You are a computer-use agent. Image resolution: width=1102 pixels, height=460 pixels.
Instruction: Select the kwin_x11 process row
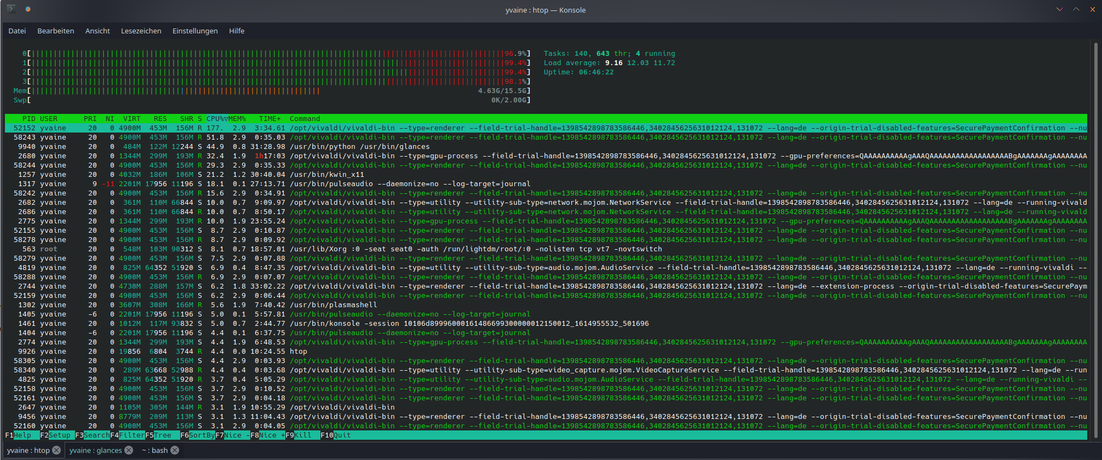tap(546, 175)
